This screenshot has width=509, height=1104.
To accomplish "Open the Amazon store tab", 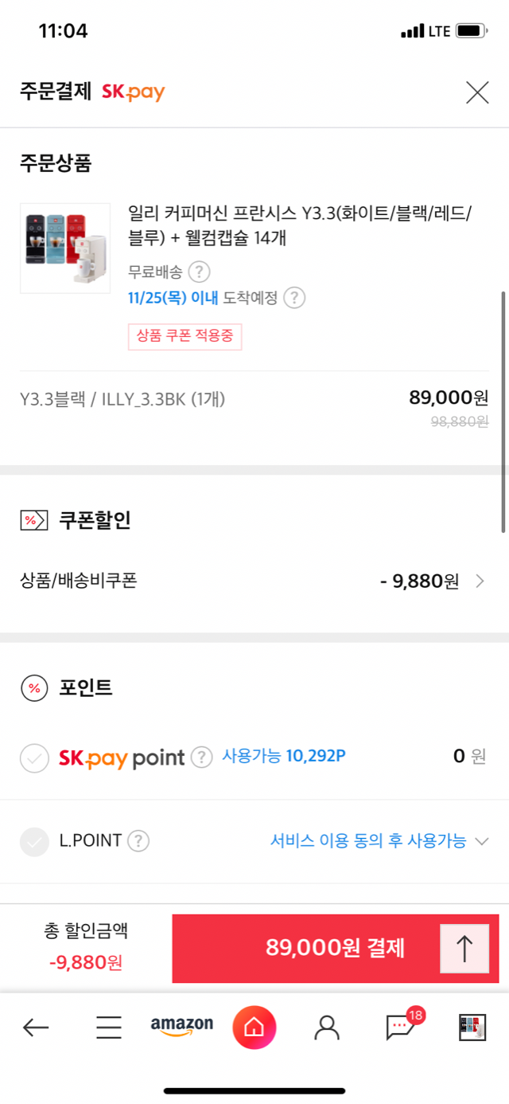I will click(182, 1027).
